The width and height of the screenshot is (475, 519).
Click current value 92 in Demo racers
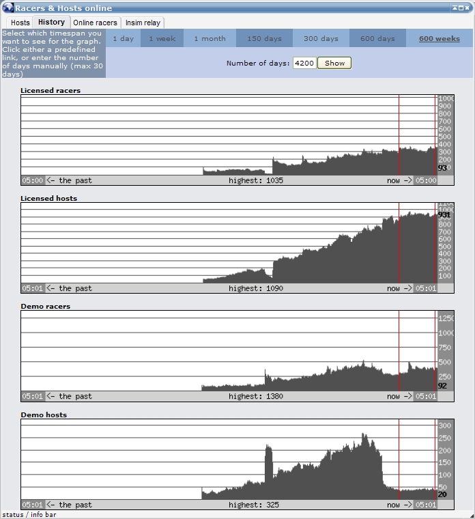442,386
